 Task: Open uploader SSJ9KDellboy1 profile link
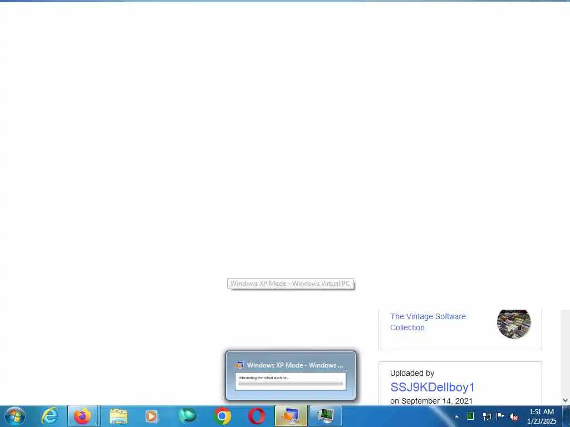432,387
